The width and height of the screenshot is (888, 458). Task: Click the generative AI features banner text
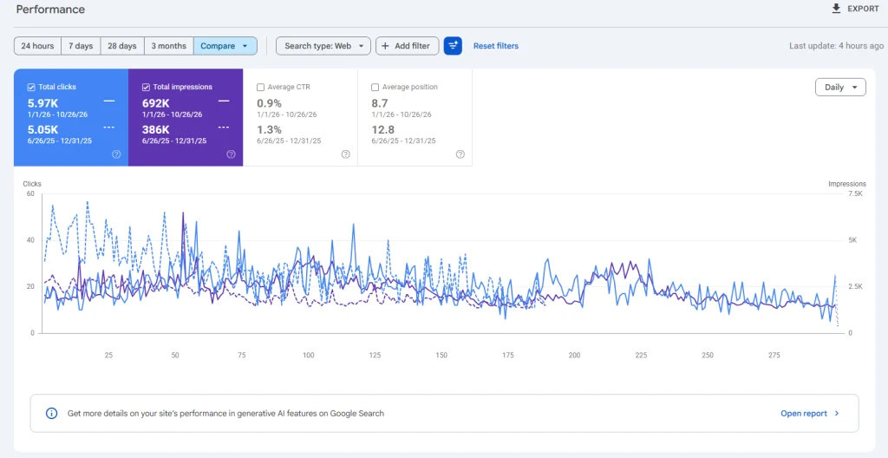[x=225, y=414]
